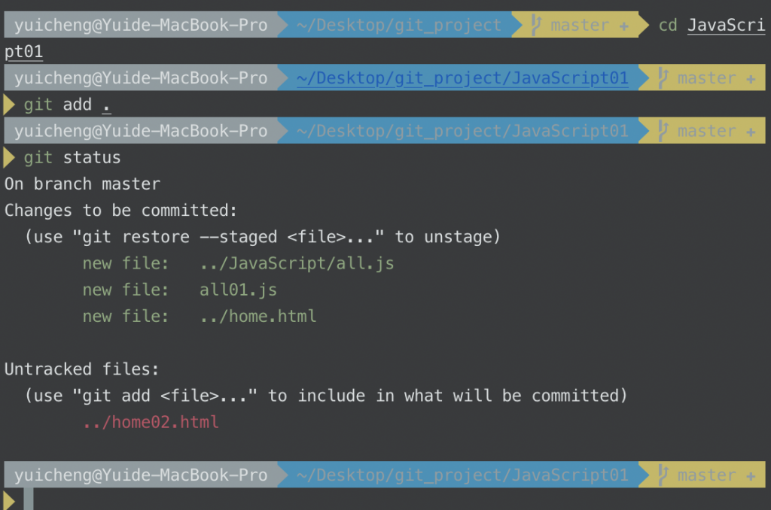
Task: Click the underlined ~/Desktop/git_project/JavaScript01 path
Action: tap(462, 78)
